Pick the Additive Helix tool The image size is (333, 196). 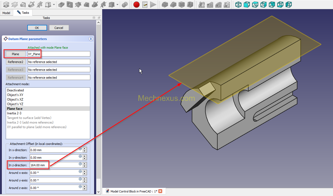(x=40, y=4)
